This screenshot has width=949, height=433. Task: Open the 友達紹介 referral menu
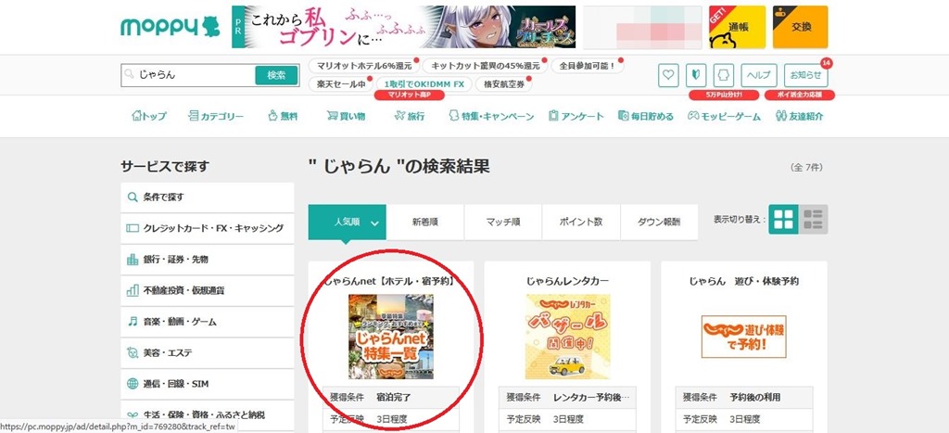coord(799,116)
